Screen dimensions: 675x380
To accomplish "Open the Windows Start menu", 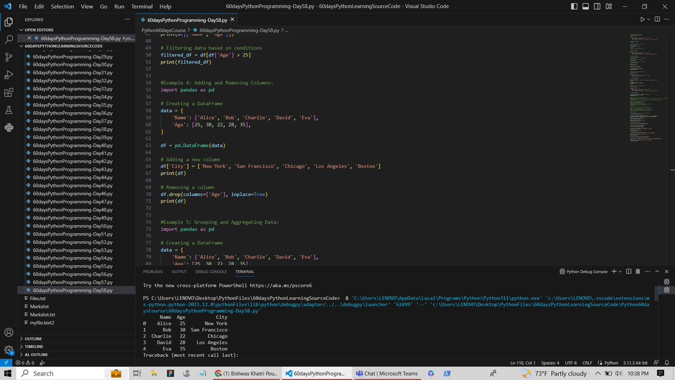I will pos(7,373).
